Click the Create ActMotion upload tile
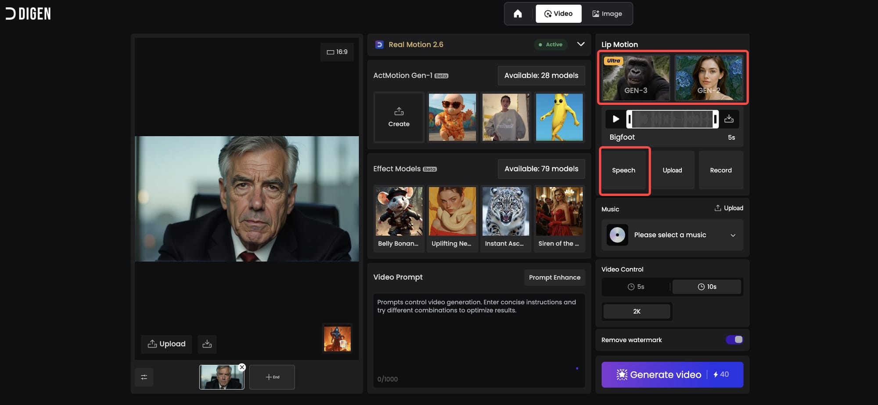 pyautogui.click(x=399, y=117)
